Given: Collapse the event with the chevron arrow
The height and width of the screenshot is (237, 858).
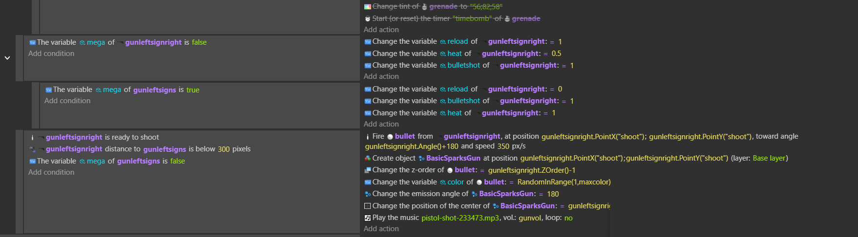Looking at the screenshot, I should coord(7,58).
